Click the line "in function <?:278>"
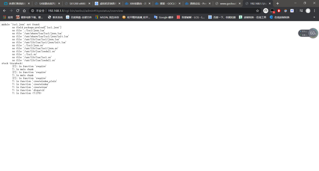 tap(29, 93)
